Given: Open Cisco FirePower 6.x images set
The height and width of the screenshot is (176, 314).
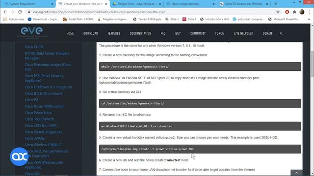Looking at the screenshot, I should tap(49, 87).
